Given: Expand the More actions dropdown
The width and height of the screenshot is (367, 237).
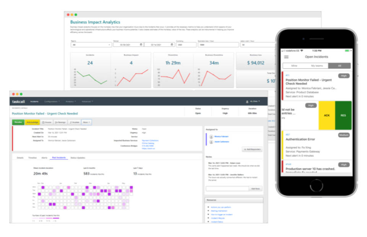Looking at the screenshot, I should pyautogui.click(x=86, y=122).
